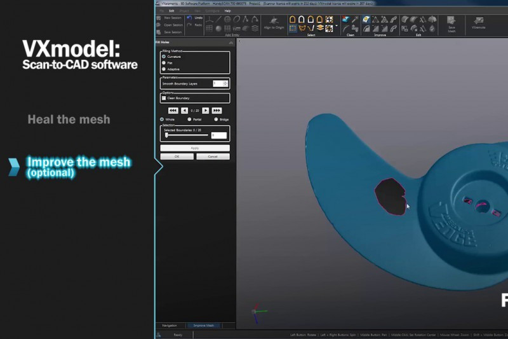The image size is (508, 339).
Task: Open the Configure menu
Action: pos(212,11)
